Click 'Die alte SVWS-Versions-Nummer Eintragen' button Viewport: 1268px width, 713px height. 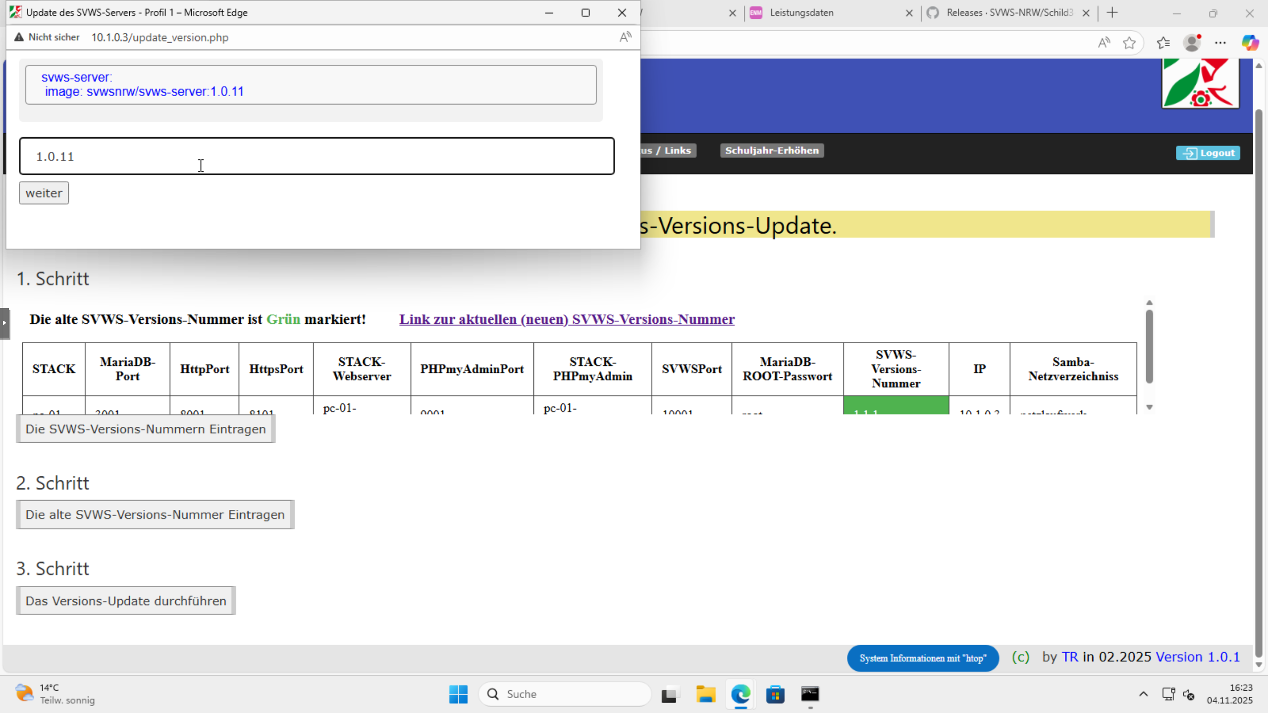155,514
